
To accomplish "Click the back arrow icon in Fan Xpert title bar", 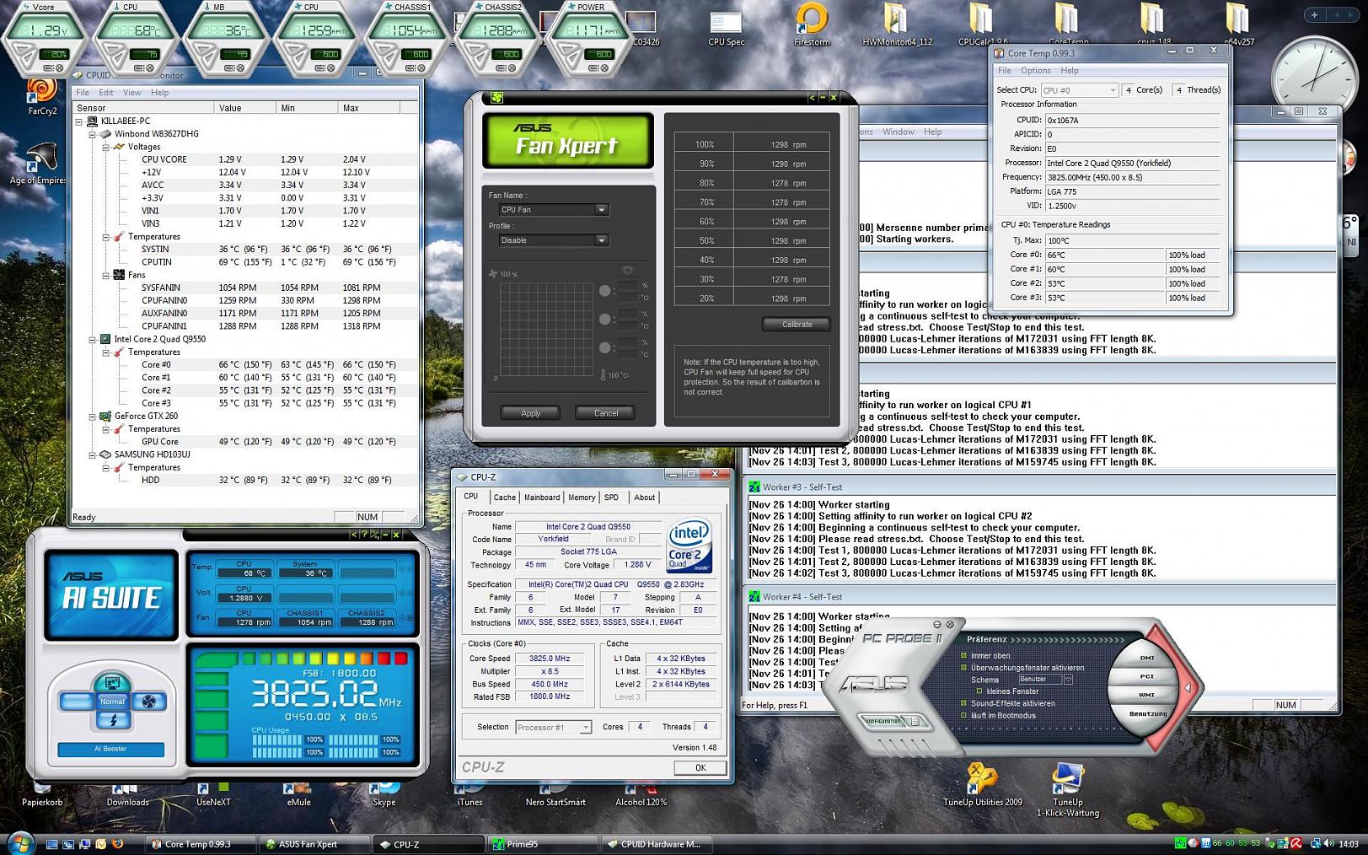I will pos(812,98).
